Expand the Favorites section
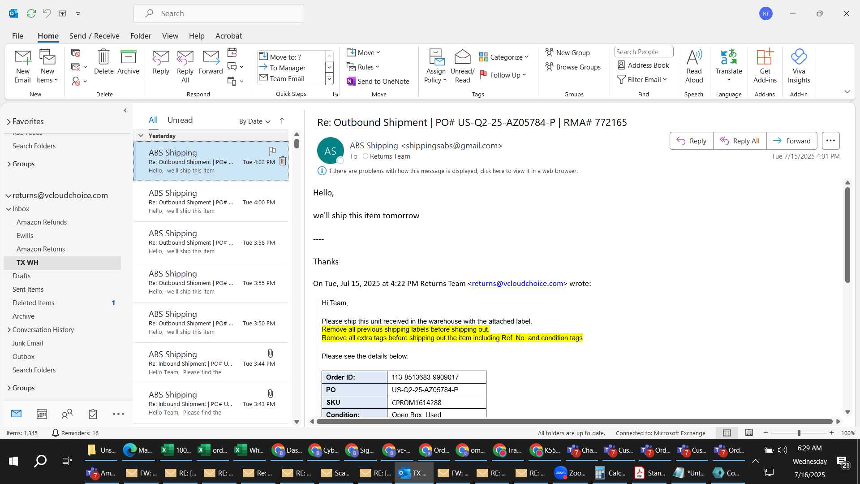Screen dimensions: 860x484 pos(9,121)
